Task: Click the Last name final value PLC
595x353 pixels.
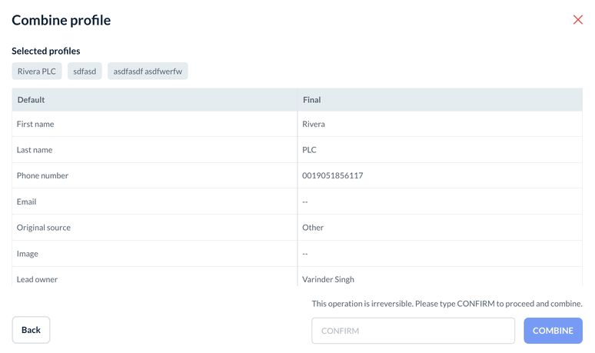Action: (309, 150)
